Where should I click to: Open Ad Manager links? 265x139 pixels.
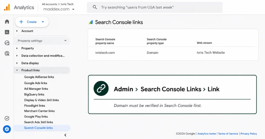[x=36, y=89]
